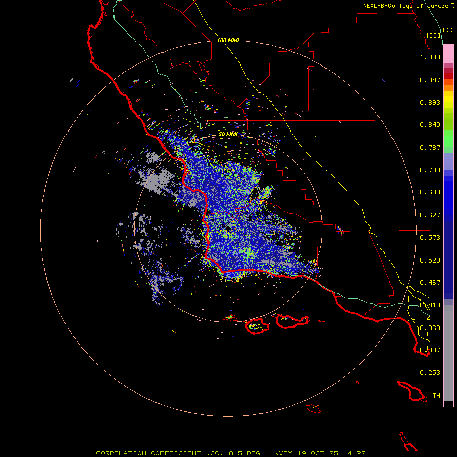Select the 0.307 legend value

[x=430, y=350]
